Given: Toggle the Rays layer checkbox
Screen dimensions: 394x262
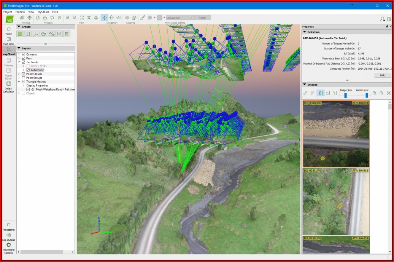Looking at the screenshot, I should (x=24, y=58).
